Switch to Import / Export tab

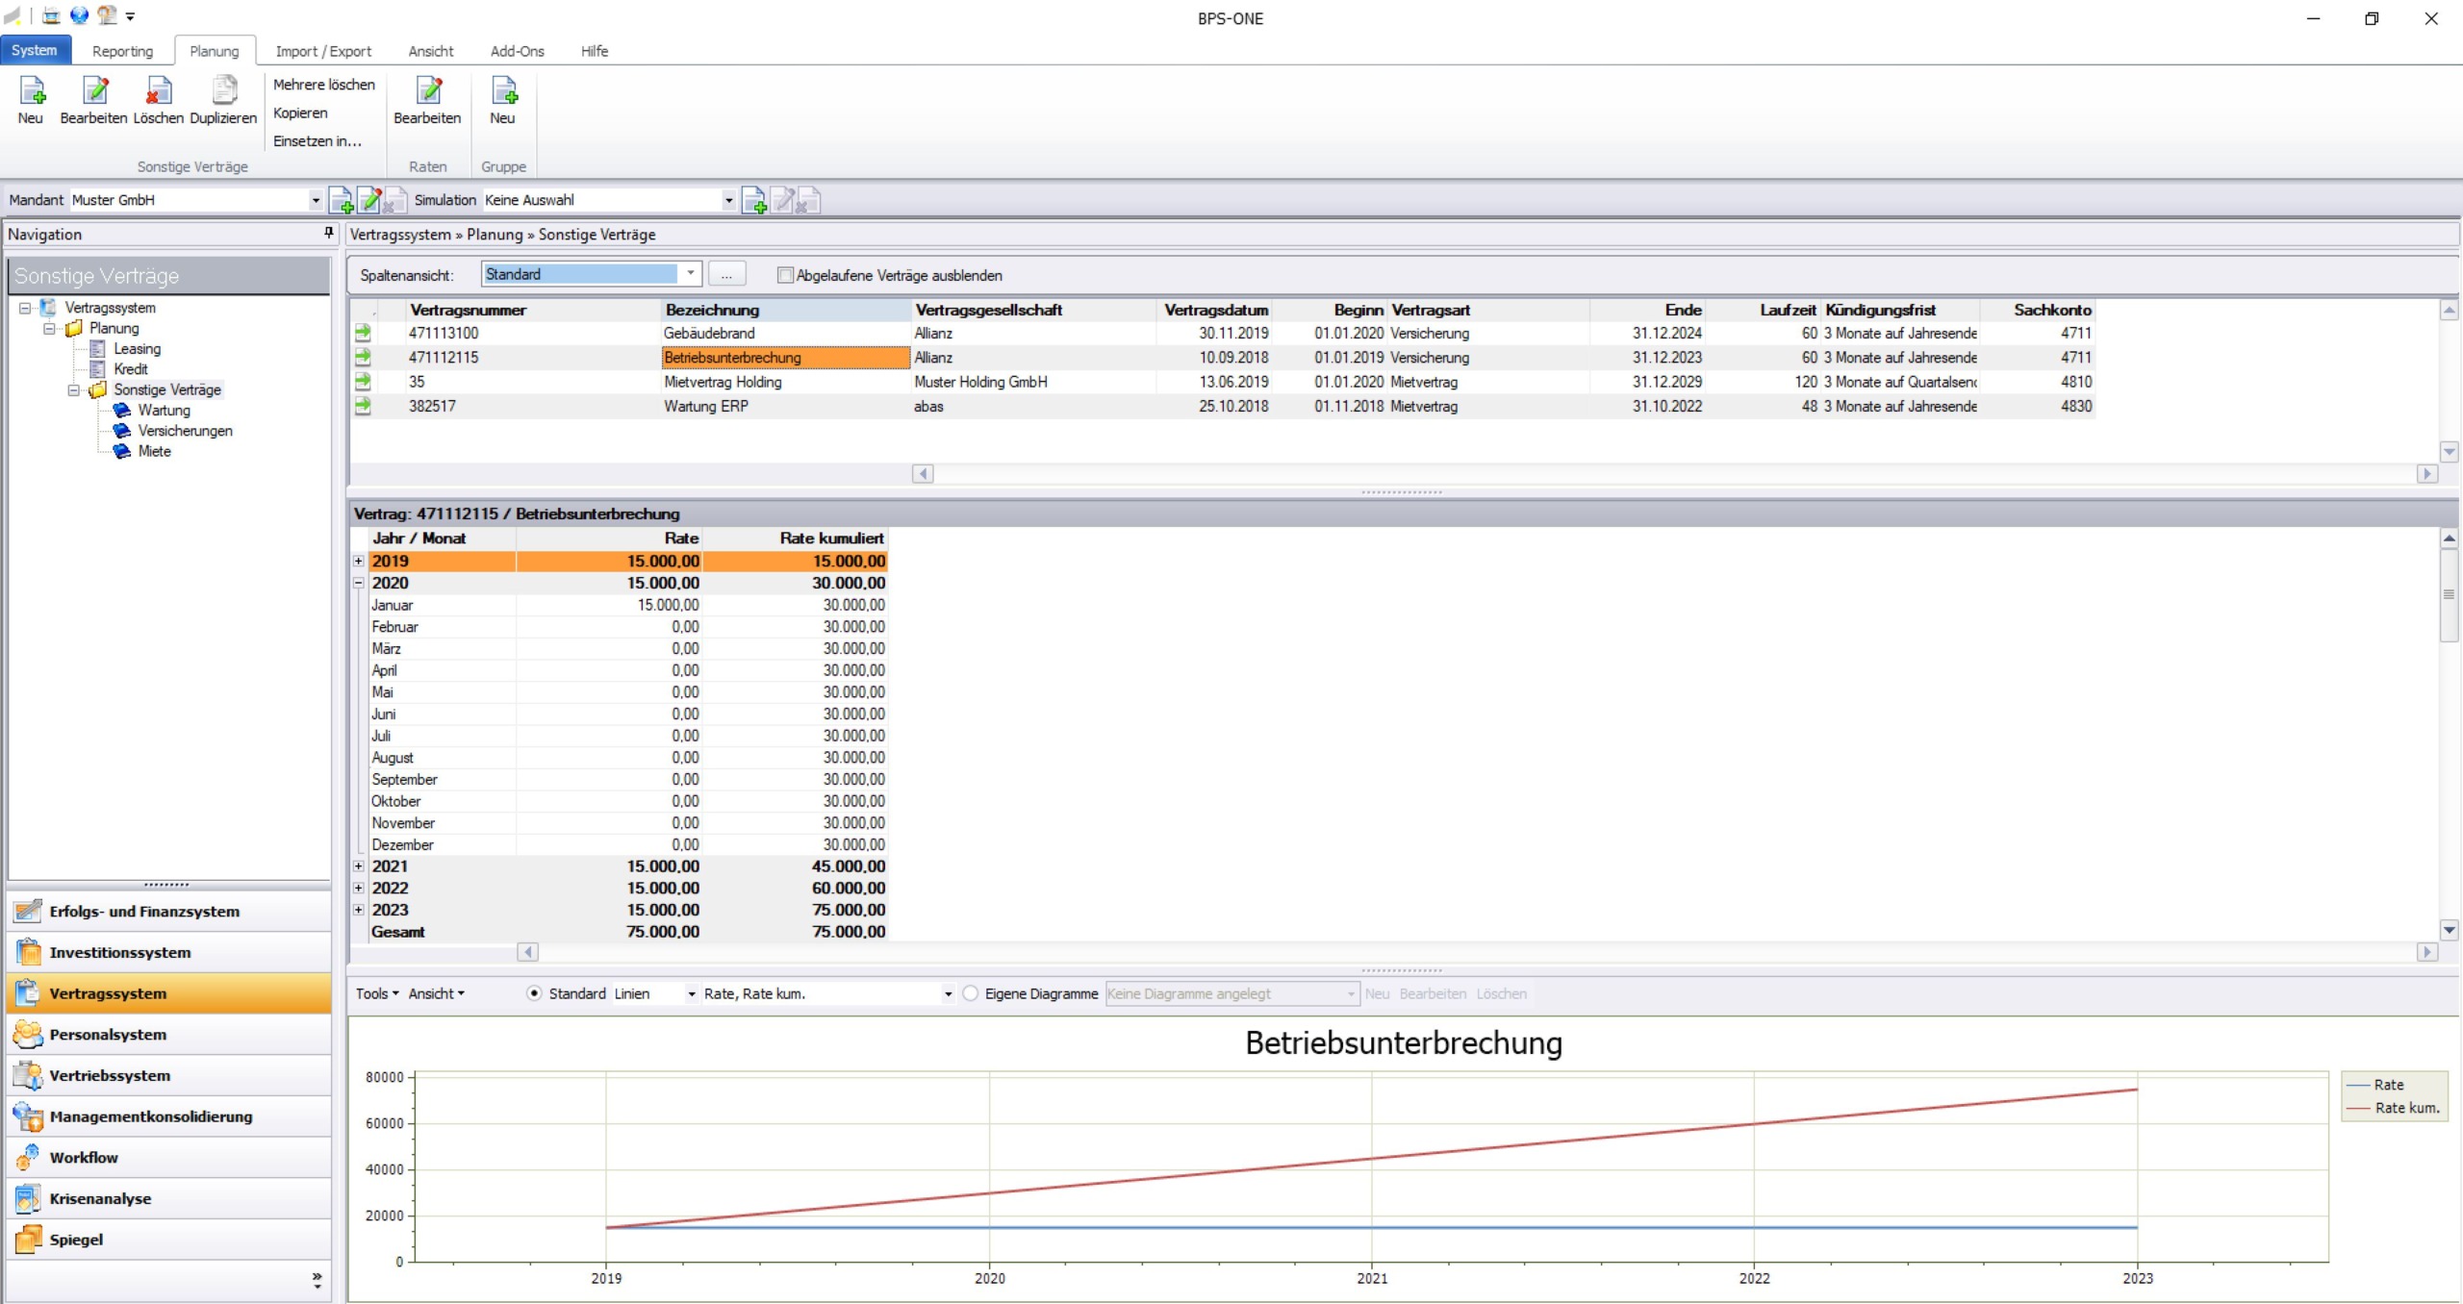tap(323, 51)
